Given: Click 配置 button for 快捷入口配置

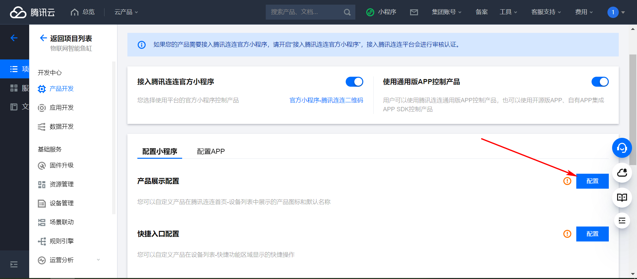Looking at the screenshot, I should (592, 234).
